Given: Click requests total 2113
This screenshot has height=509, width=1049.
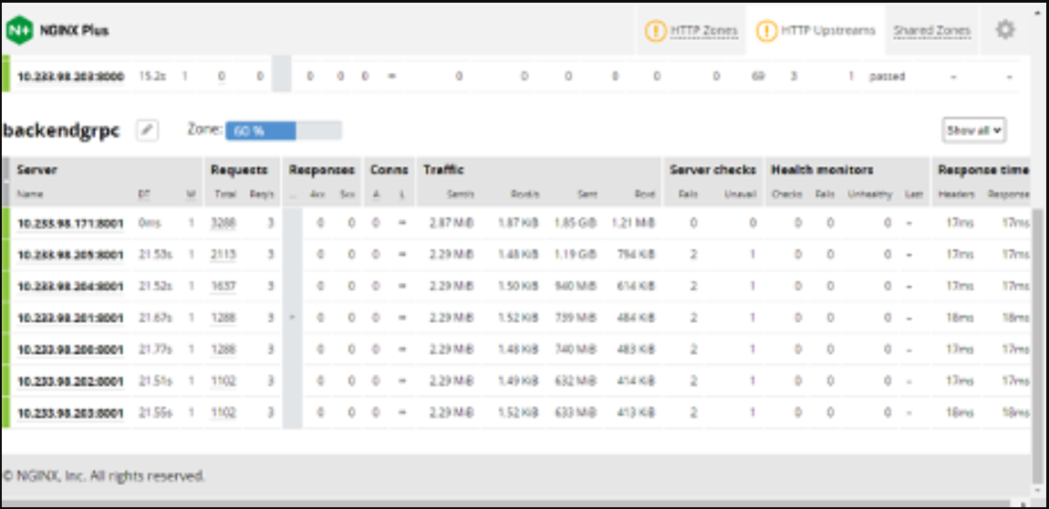Looking at the screenshot, I should click(x=223, y=254).
